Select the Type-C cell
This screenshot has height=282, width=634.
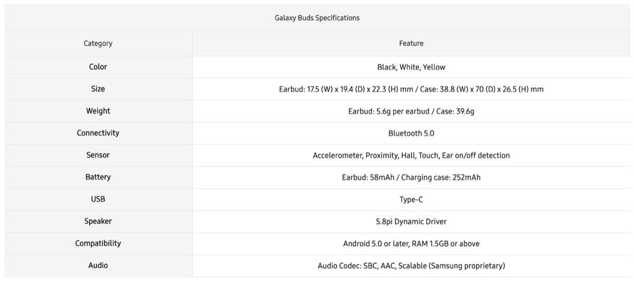tap(411, 200)
